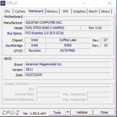The height and width of the screenshot is (117, 117).
Task: Click the CPU-Z app icon in title bar
Action: pos(3,3)
